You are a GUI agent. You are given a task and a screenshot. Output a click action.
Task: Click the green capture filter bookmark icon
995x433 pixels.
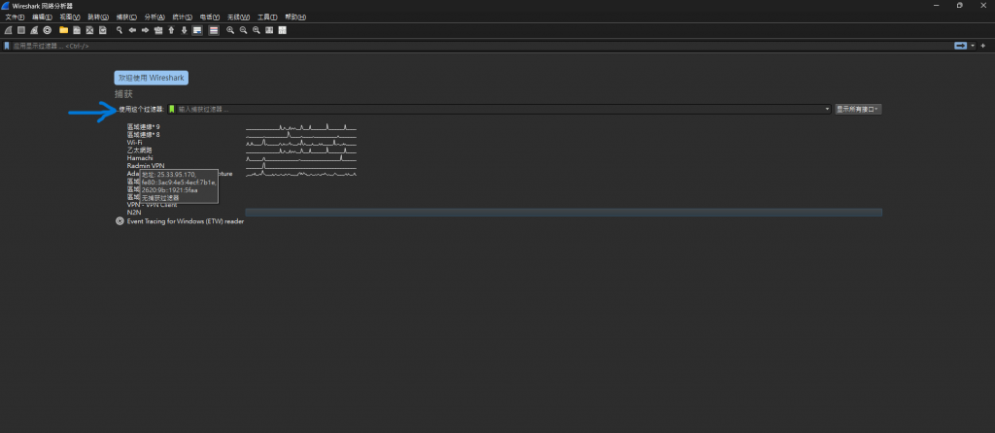[171, 109]
